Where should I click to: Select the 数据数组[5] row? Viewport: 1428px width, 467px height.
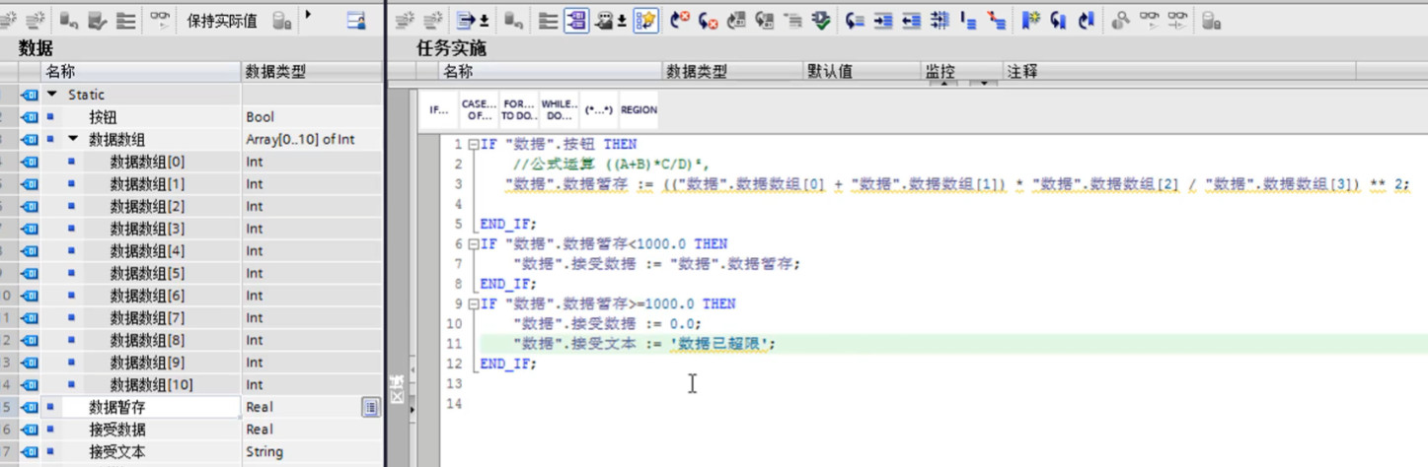[x=191, y=273]
